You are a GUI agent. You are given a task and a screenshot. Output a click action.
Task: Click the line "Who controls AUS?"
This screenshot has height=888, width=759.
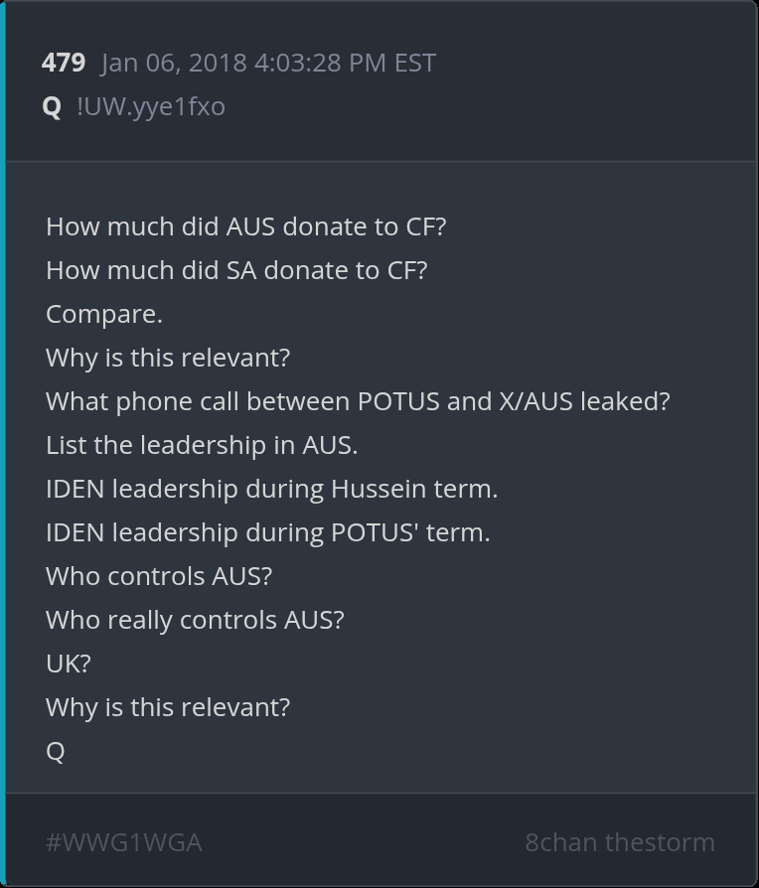pyautogui.click(x=158, y=576)
